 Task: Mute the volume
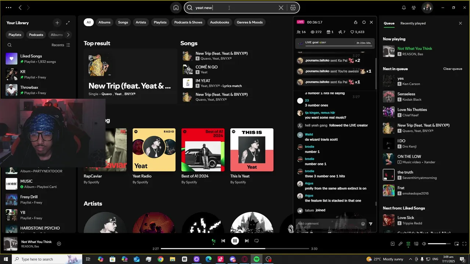tap(424, 244)
